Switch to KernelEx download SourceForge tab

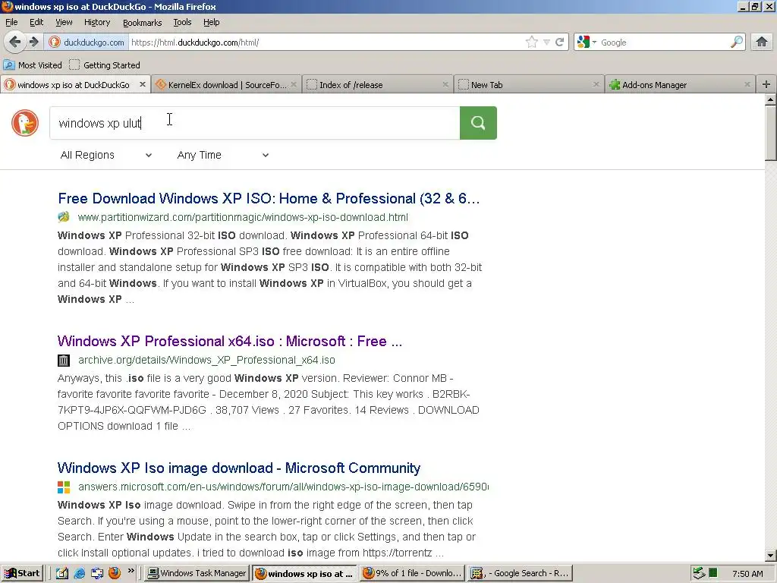pos(227,85)
